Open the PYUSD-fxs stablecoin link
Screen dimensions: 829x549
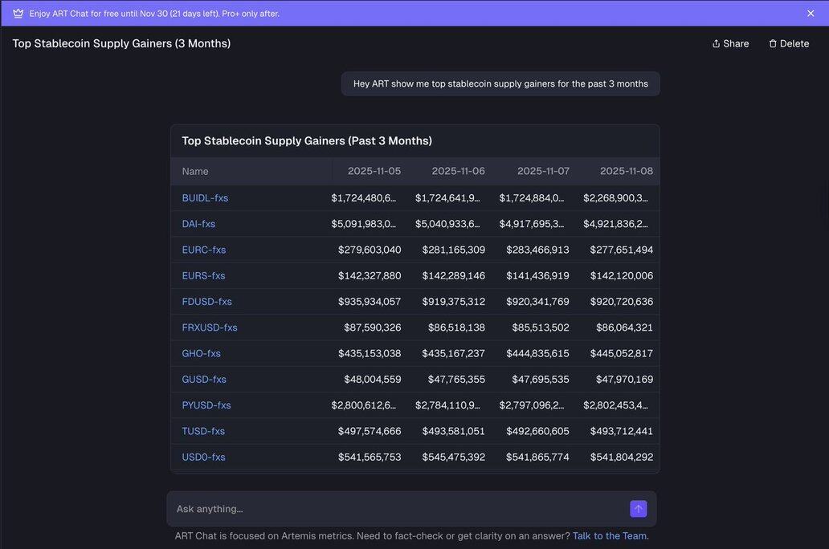pyautogui.click(x=206, y=405)
